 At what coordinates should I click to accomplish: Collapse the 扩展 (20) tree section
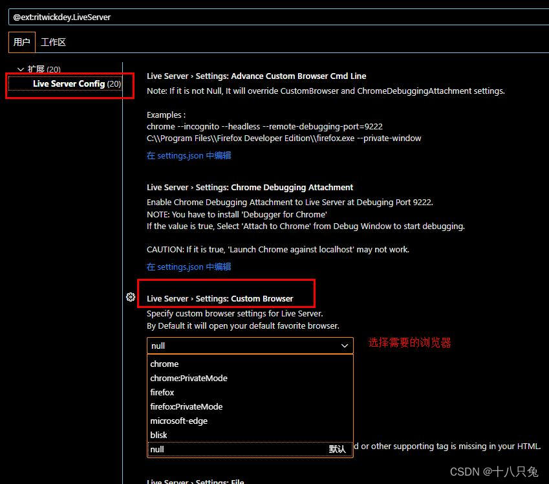tap(21, 69)
